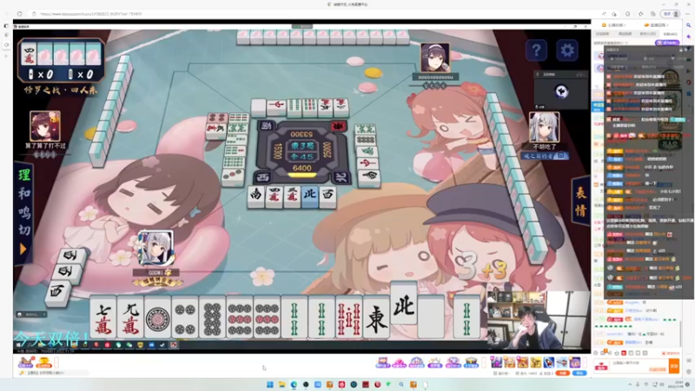Open the game settings gear
695x391 pixels.
click(567, 50)
